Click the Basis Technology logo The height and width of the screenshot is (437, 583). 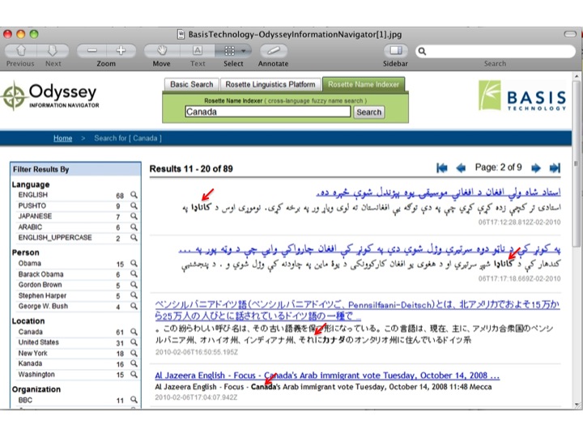(x=522, y=95)
